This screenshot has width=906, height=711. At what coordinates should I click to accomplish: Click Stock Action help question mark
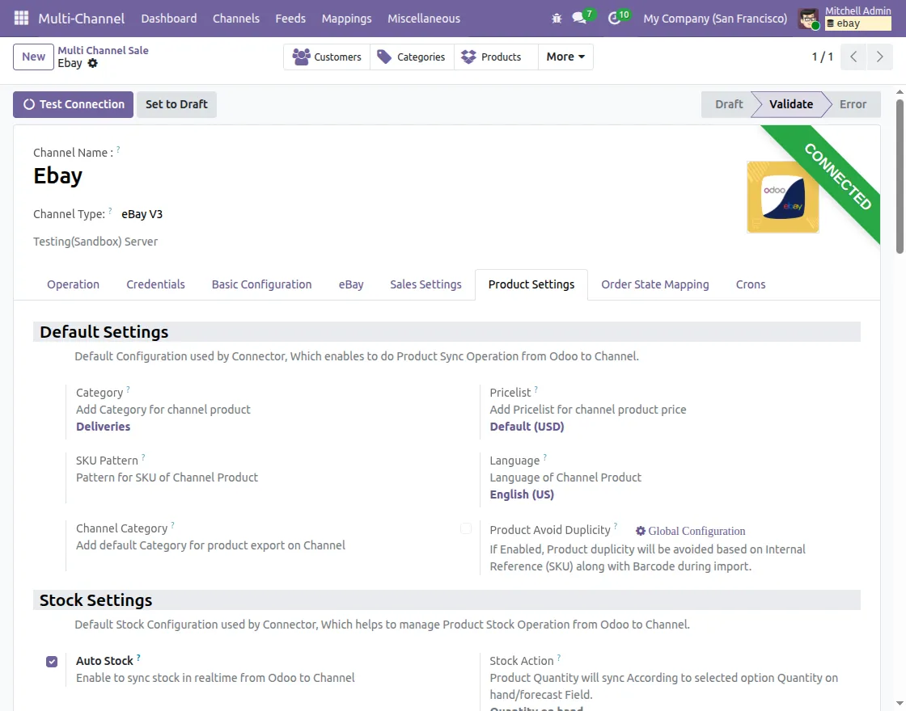[559, 658]
